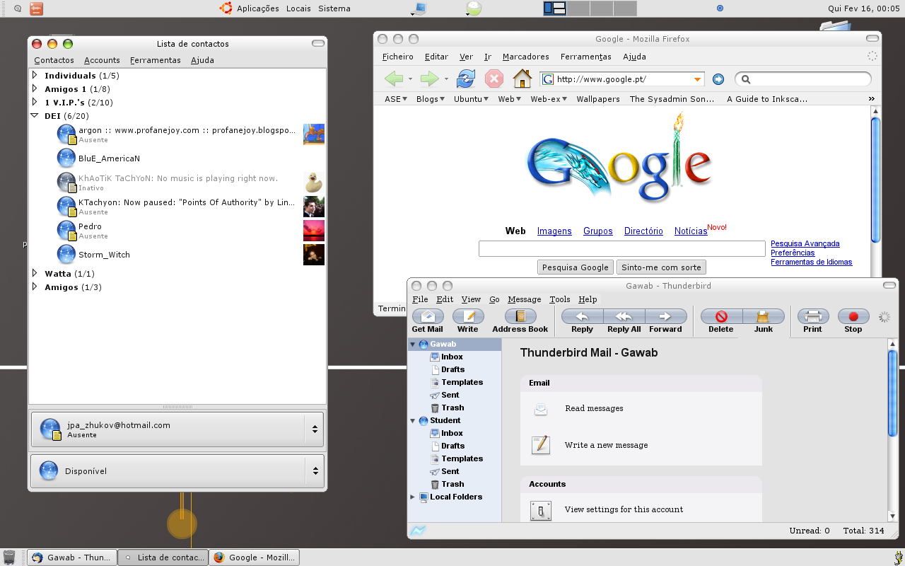This screenshot has width=905, height=566.
Task: Click the Print toolbar icon in Thunderbird
Action: (813, 316)
